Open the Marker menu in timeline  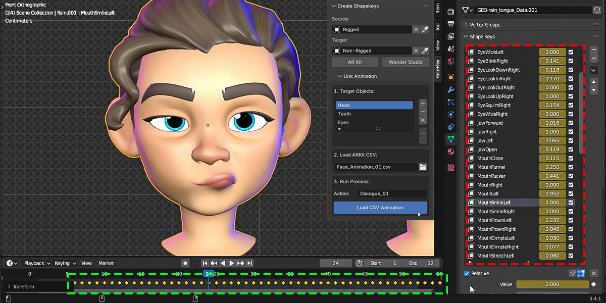(x=106, y=263)
